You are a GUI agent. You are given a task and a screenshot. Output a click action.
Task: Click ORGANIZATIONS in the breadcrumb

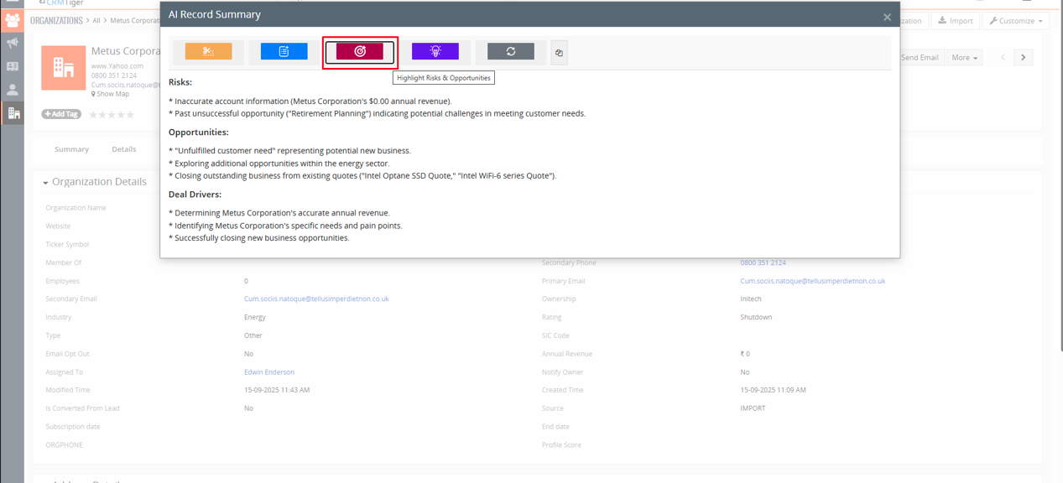coord(56,20)
